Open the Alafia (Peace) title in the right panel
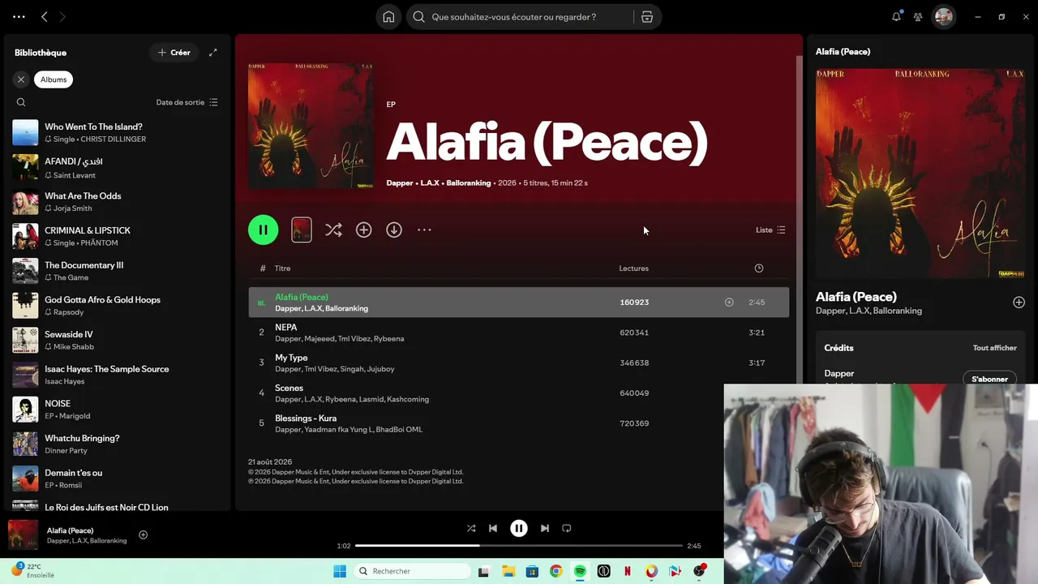The width and height of the screenshot is (1038, 584). [856, 297]
